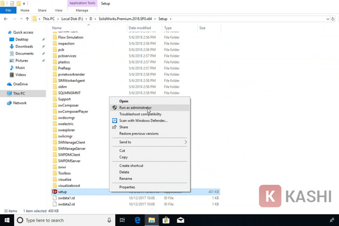Select the swComposer folder
This screenshot has width=339, height=226.
pyautogui.click(x=68, y=105)
